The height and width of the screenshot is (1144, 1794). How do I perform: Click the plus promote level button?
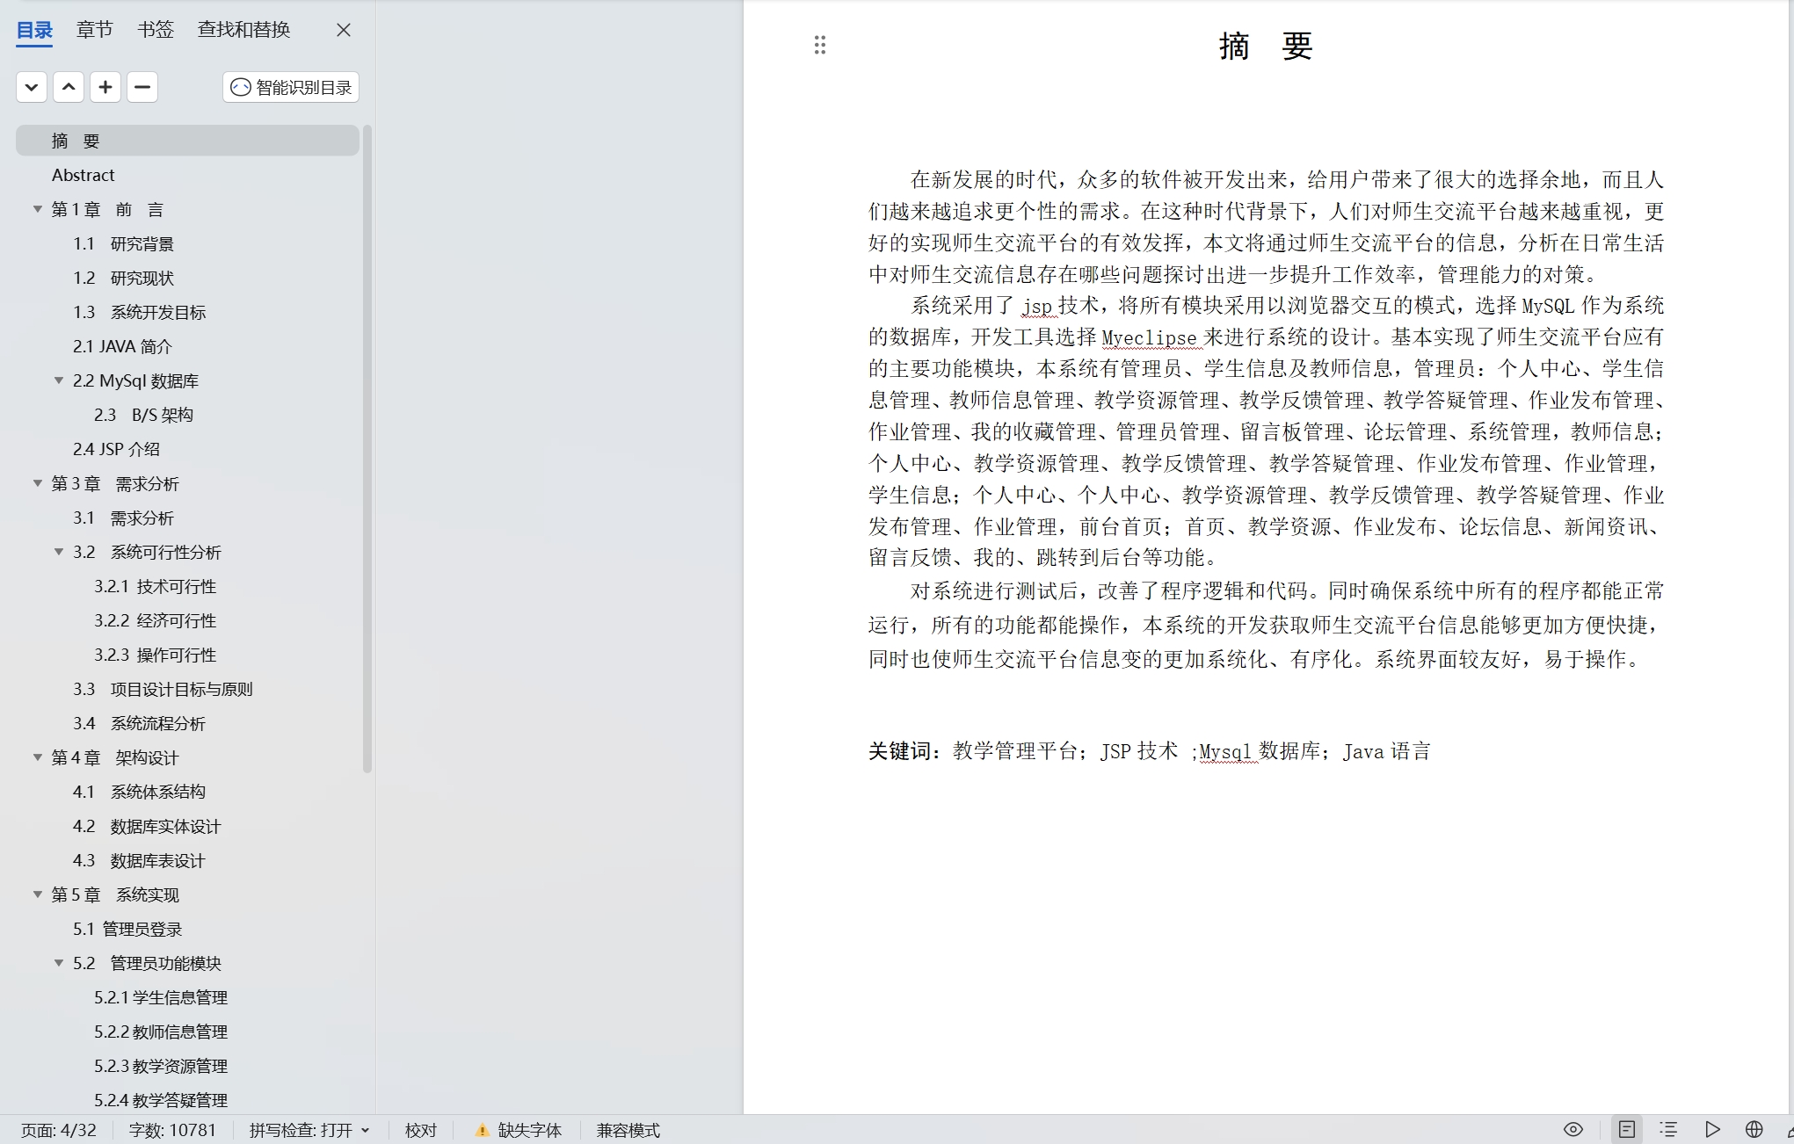(x=105, y=87)
